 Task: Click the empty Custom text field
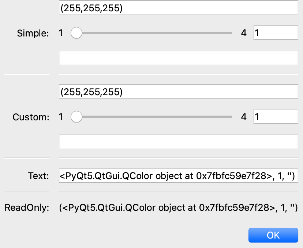pos(178,142)
